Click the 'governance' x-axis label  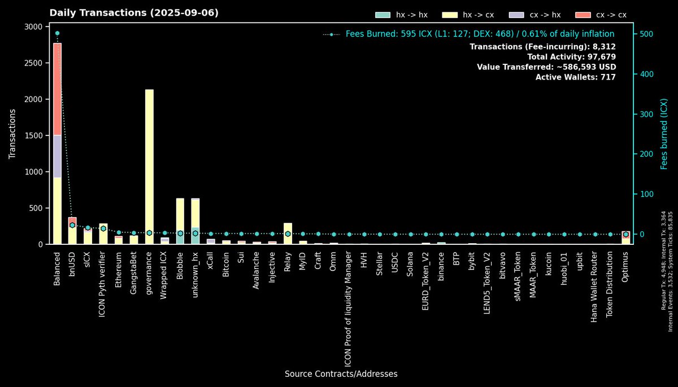tap(149, 273)
